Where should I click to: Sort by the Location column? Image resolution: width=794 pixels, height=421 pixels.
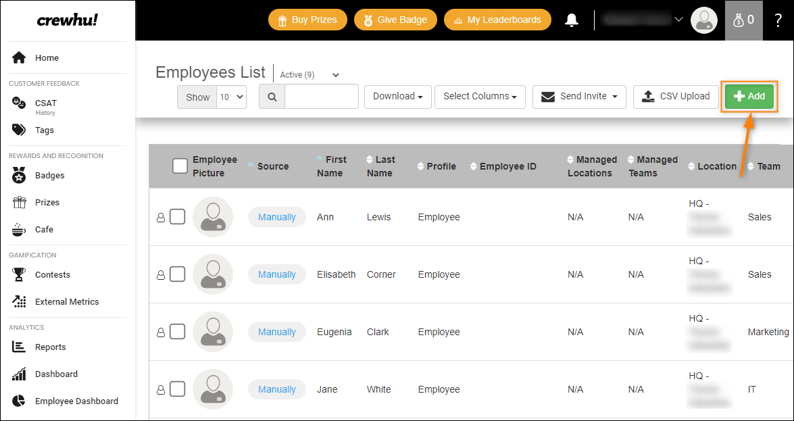(712, 166)
